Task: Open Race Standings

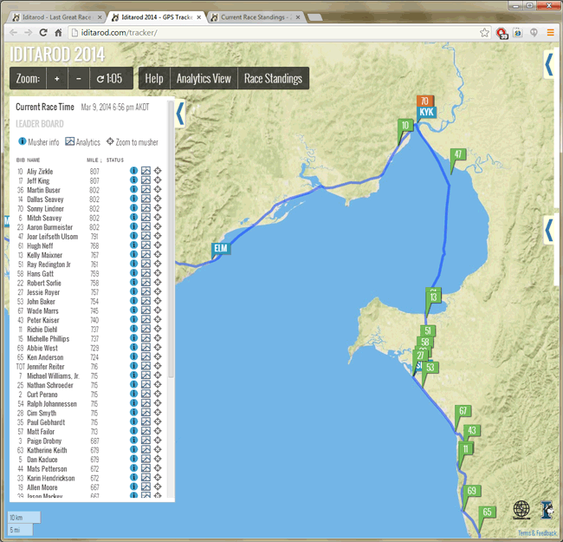Action: click(x=273, y=78)
